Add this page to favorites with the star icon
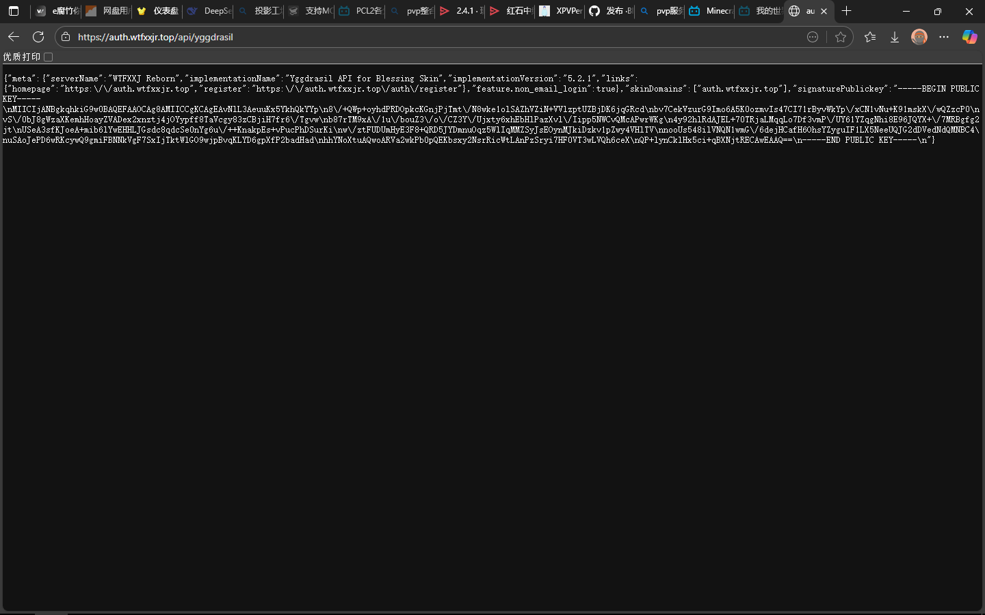This screenshot has height=615, width=985. click(x=841, y=37)
